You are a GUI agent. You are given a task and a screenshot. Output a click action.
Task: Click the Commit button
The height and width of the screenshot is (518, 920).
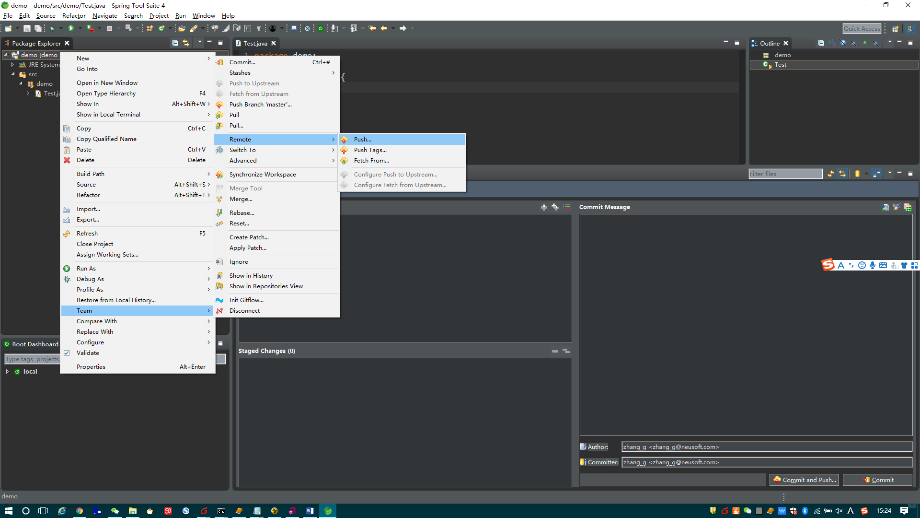pyautogui.click(x=878, y=480)
